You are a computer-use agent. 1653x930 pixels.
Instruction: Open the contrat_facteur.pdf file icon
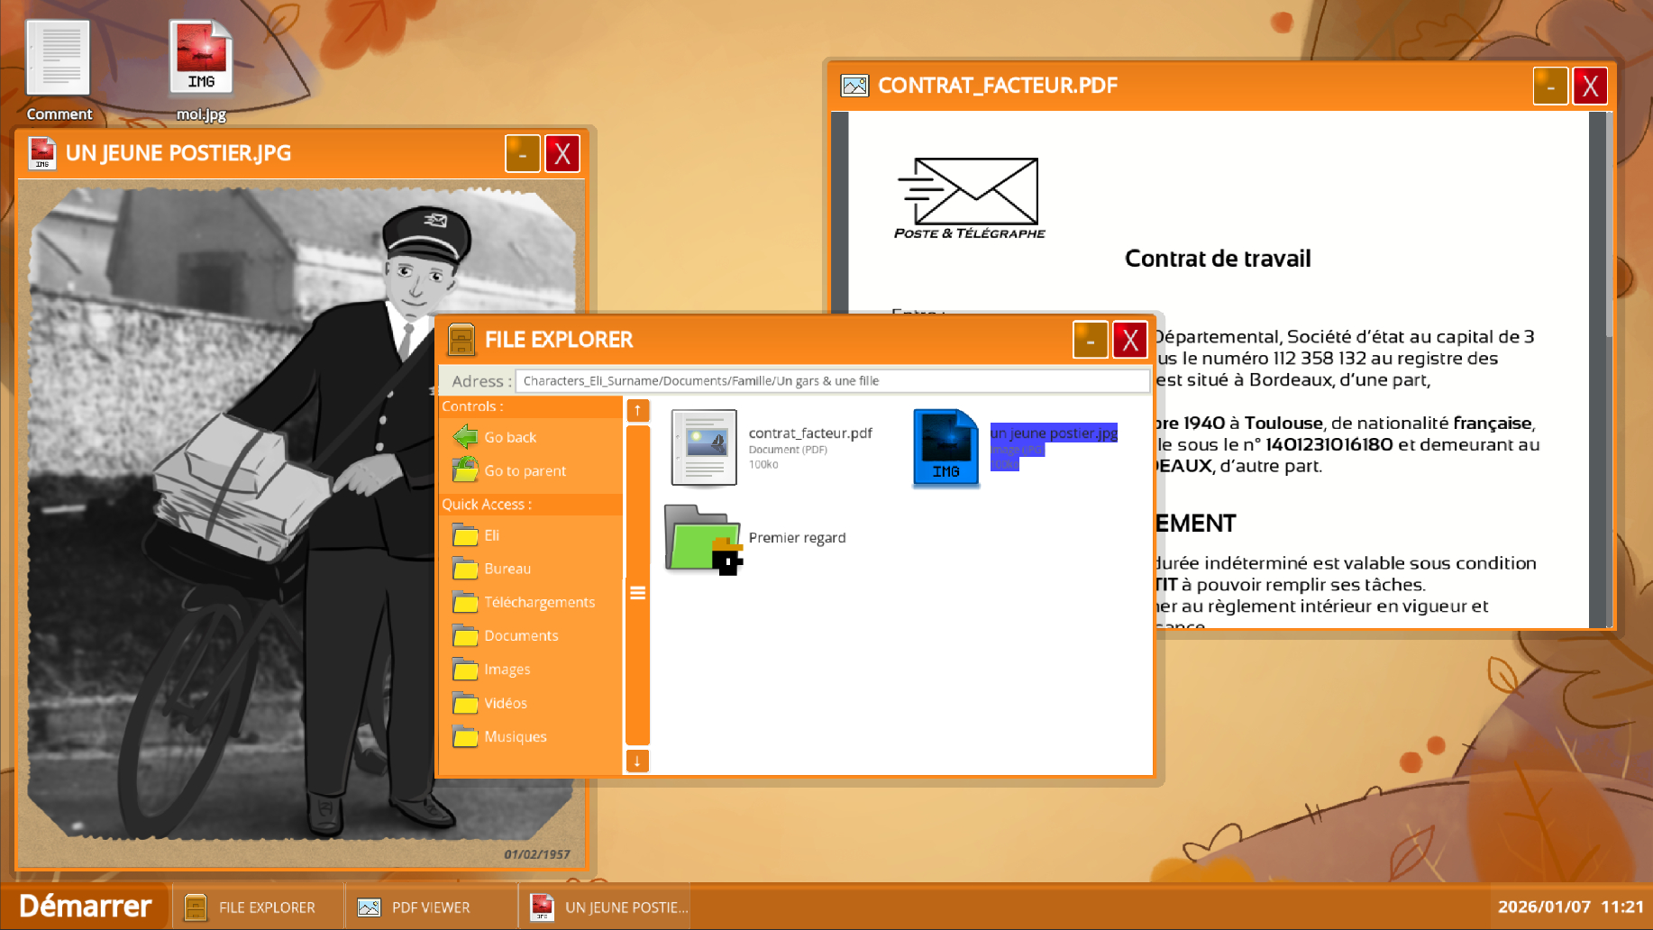(704, 448)
